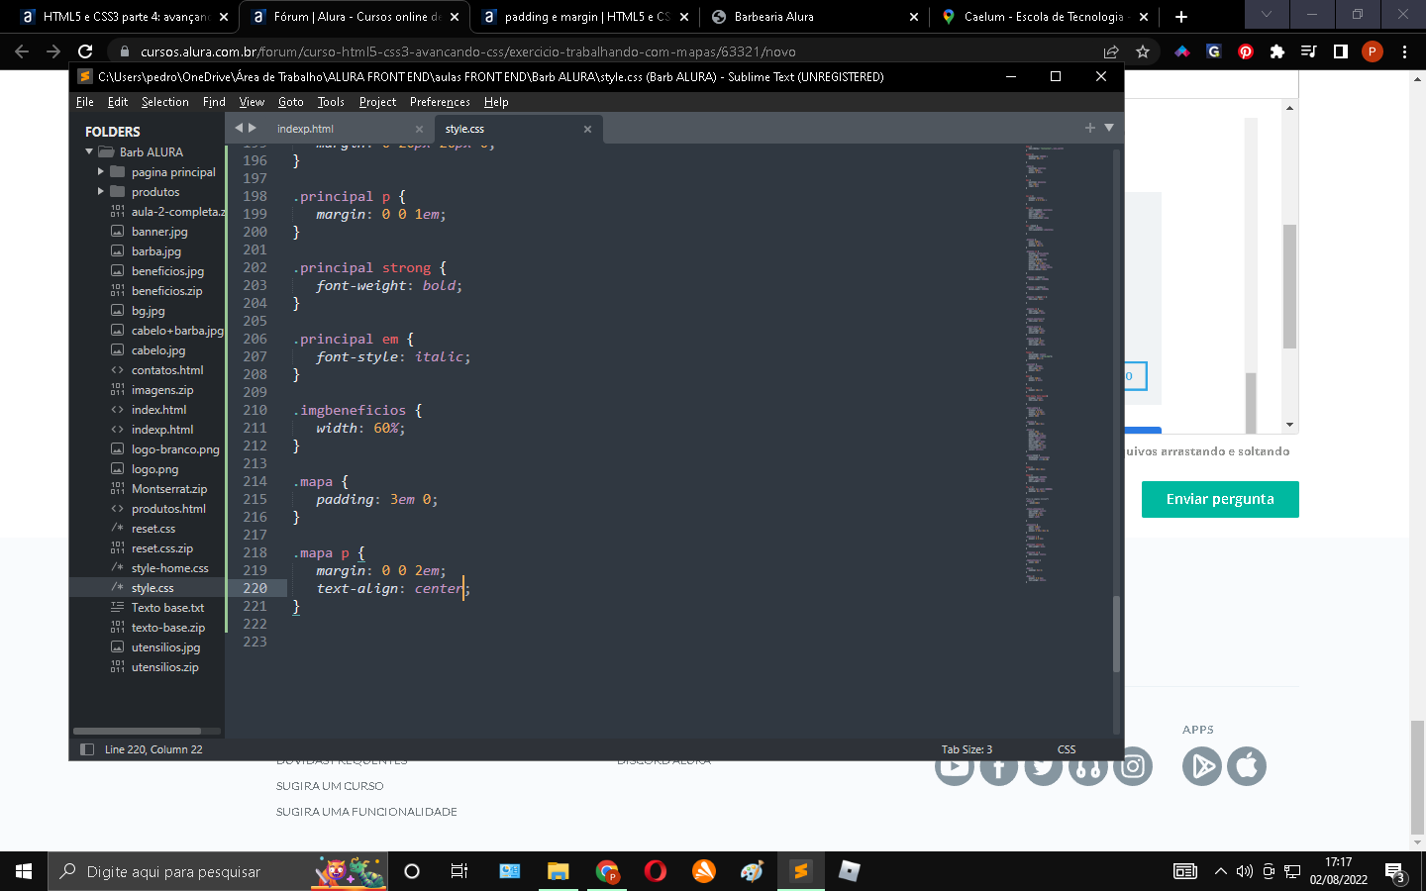1426x891 pixels.
Task: Open Opera browser from the taskbar
Action: coord(655,871)
